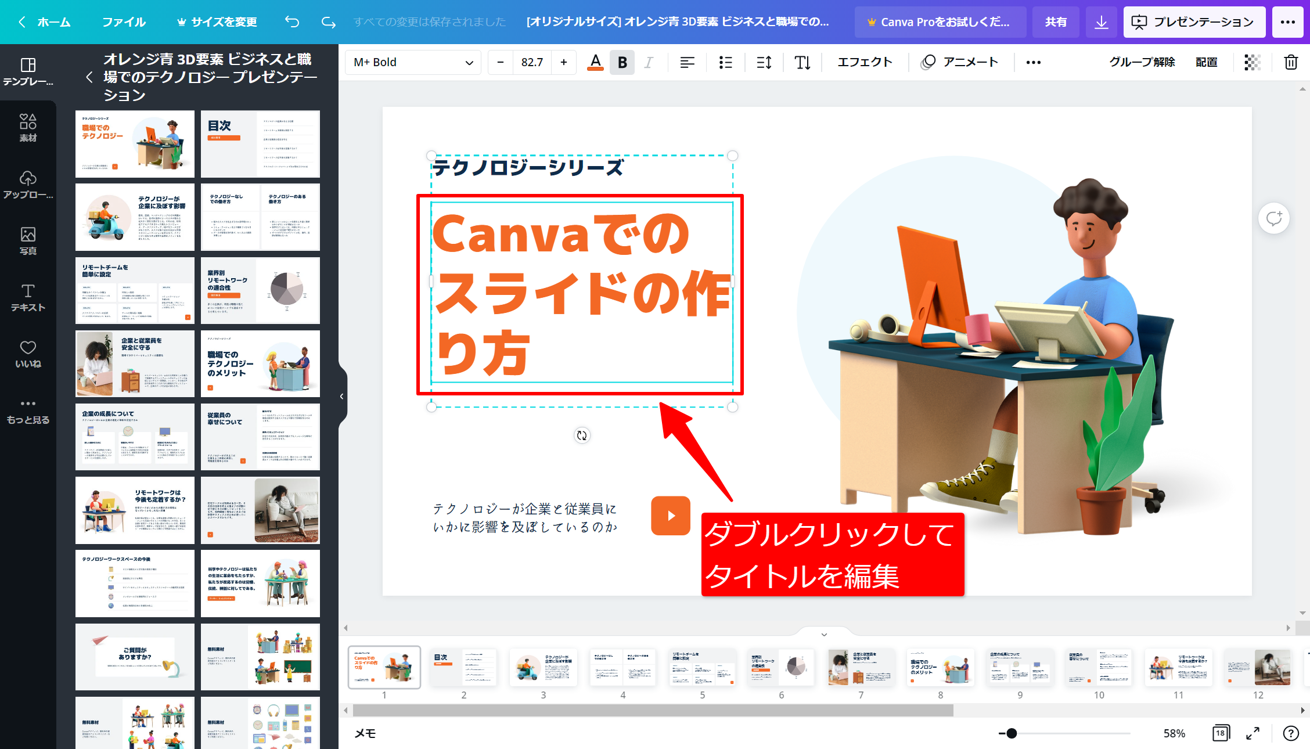Click the download icon in top bar
The height and width of the screenshot is (749, 1310).
[1101, 22]
